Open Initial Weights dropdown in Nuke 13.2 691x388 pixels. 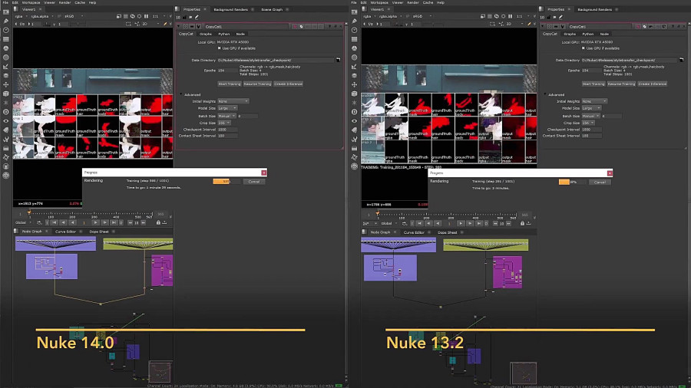point(594,101)
